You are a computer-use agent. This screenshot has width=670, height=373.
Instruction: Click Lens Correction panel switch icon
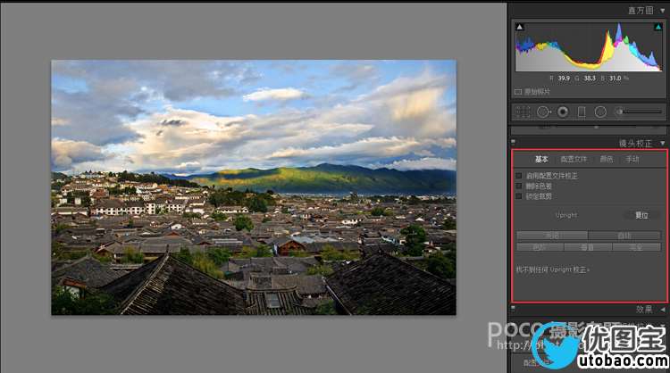pos(515,143)
